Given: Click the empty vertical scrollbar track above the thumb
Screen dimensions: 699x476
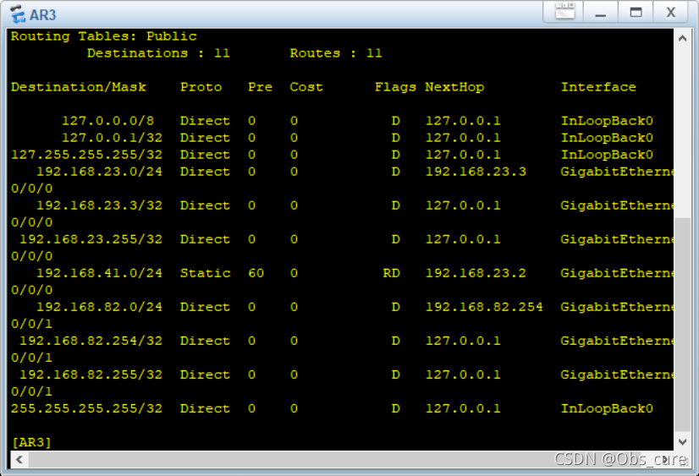Looking at the screenshot, I should [683, 127].
